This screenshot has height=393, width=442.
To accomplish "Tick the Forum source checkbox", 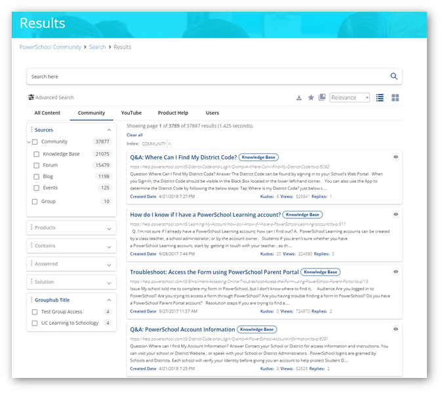I will point(36,165).
